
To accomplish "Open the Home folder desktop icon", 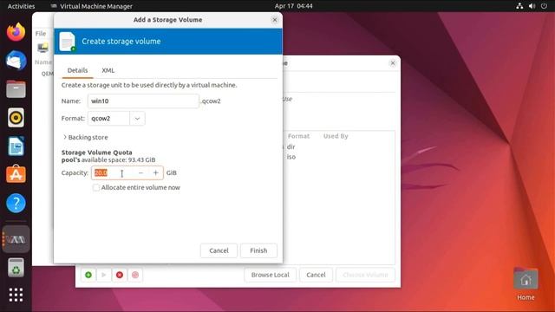I will pos(526,284).
